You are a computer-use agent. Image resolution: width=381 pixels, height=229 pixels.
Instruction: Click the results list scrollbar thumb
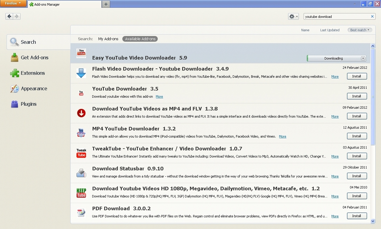tap(373, 97)
